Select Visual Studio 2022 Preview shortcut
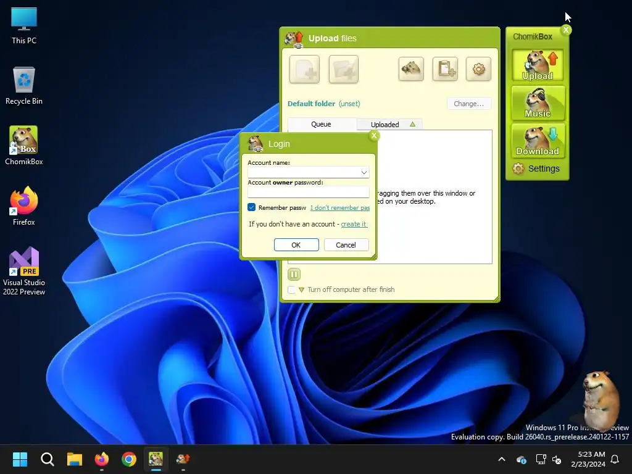632x474 pixels. (x=24, y=271)
